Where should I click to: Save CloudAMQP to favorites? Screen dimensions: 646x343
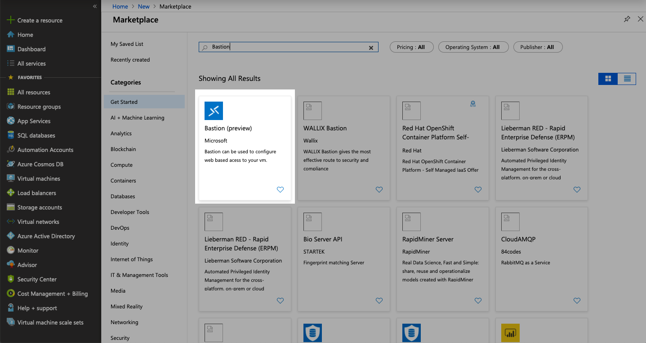click(577, 301)
